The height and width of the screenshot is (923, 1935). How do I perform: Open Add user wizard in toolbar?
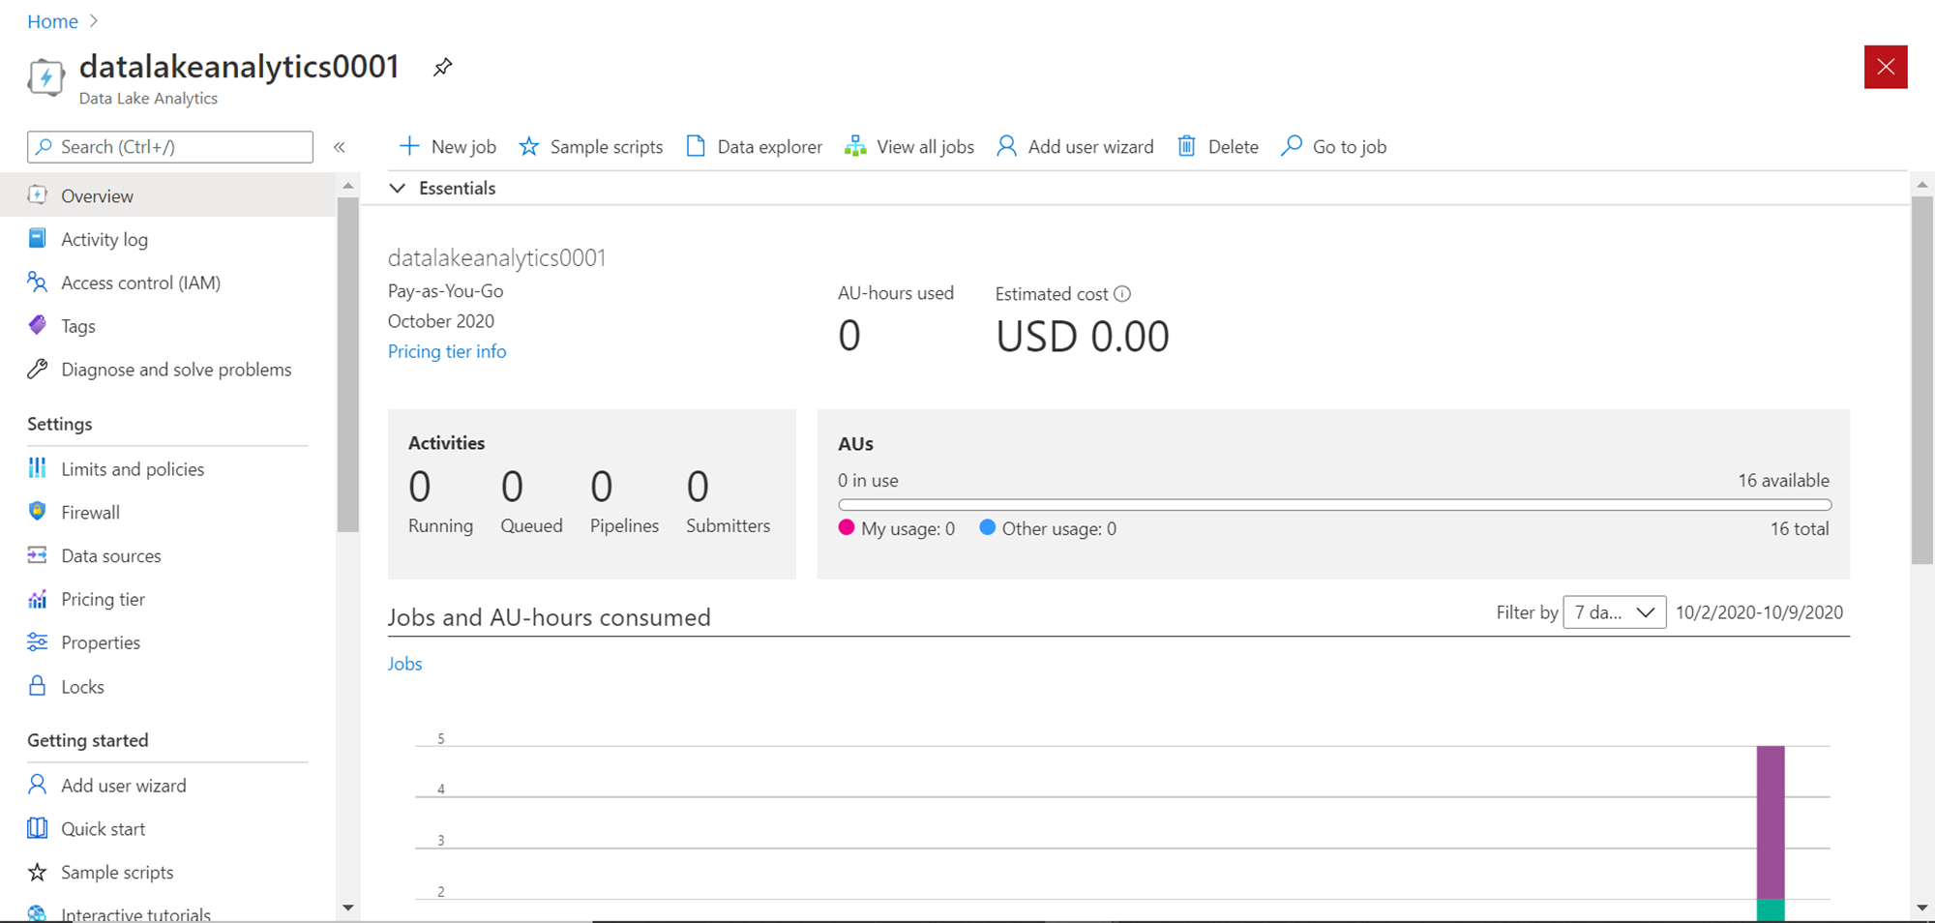1075,146
